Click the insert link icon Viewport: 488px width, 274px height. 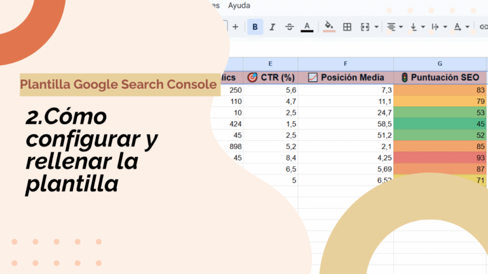tap(484, 27)
